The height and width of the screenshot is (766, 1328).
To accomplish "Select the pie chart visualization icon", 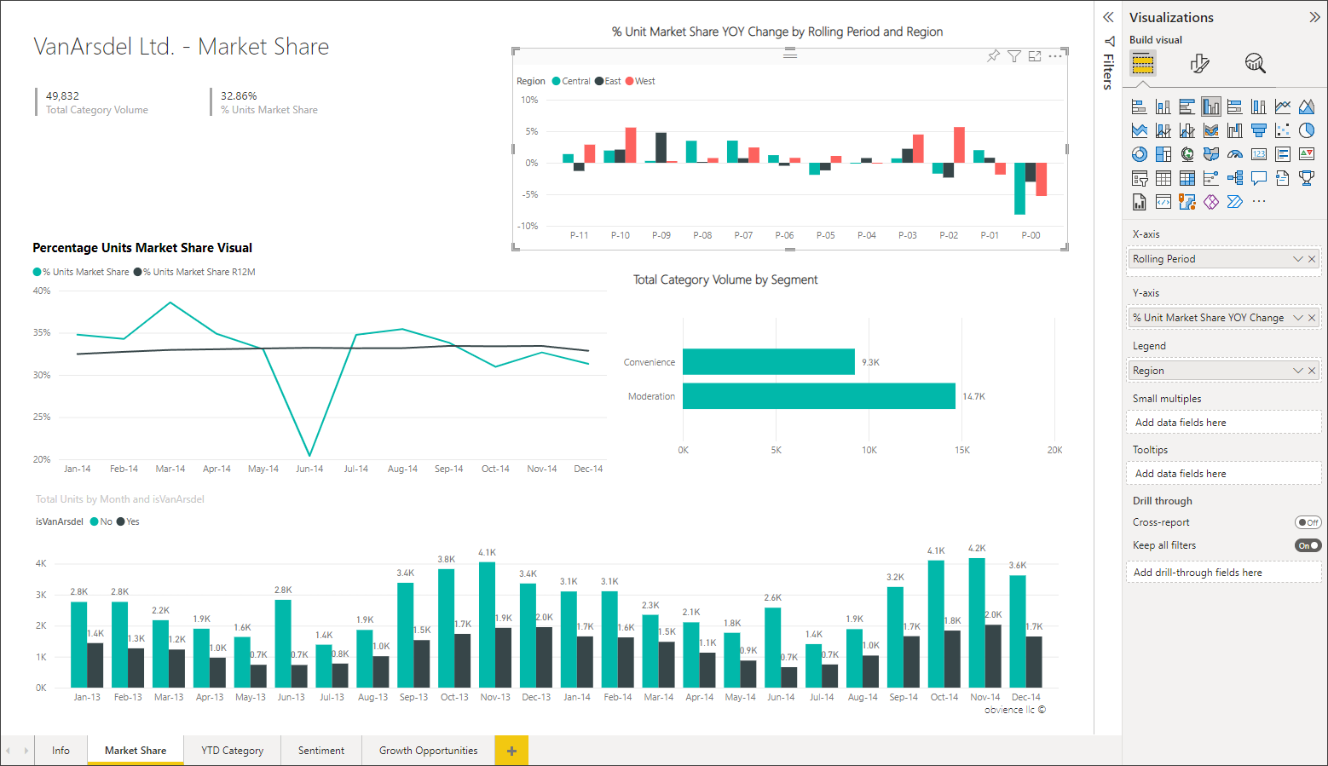I will [x=1306, y=130].
